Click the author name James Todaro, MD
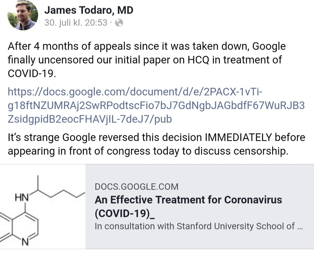 (x=89, y=10)
